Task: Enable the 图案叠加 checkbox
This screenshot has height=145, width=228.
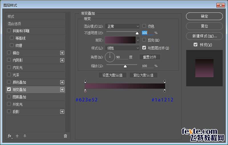Action: point(9,96)
